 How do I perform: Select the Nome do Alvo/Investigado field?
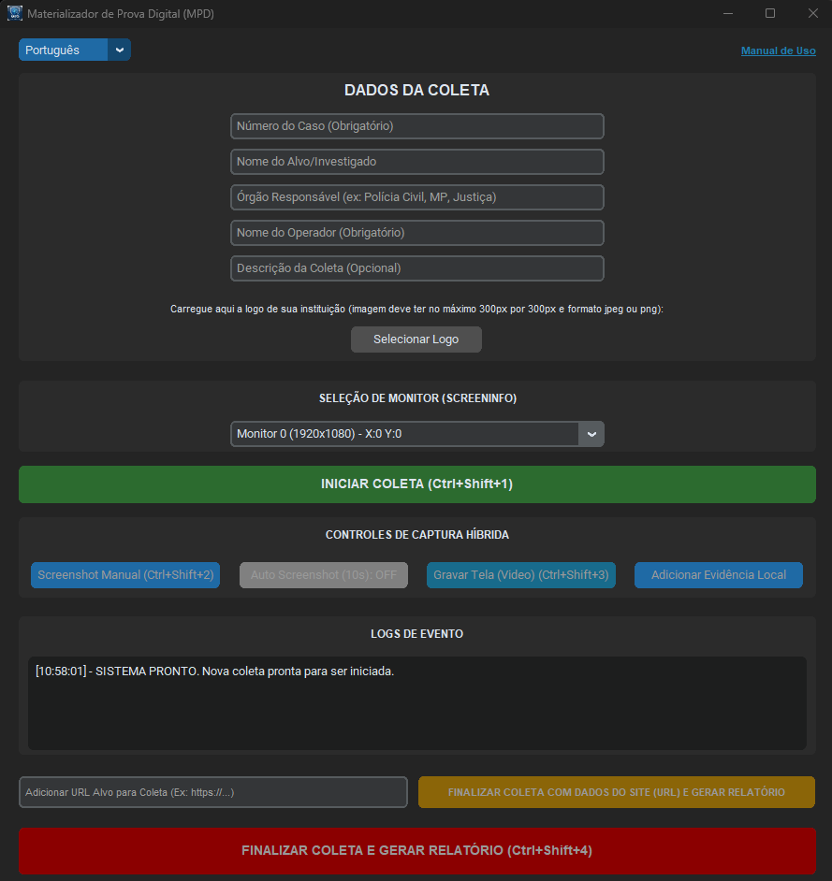click(416, 162)
